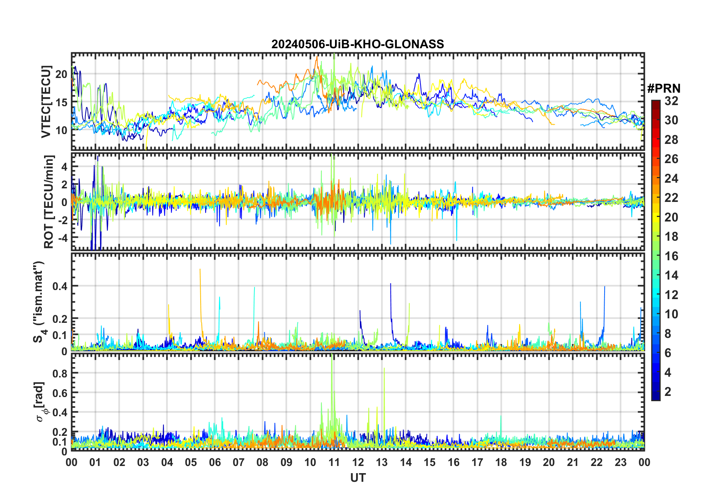Image resolution: width=716 pixels, height=501 pixels.
Task: Click x-axis hour tick label "09"
Action: pos(286,462)
